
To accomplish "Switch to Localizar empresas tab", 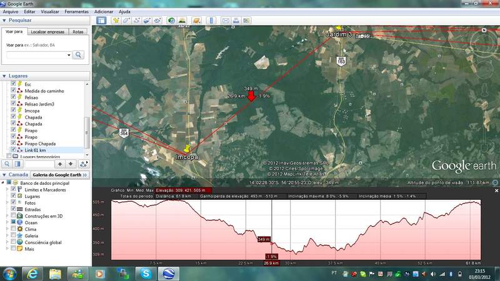I will [48, 32].
